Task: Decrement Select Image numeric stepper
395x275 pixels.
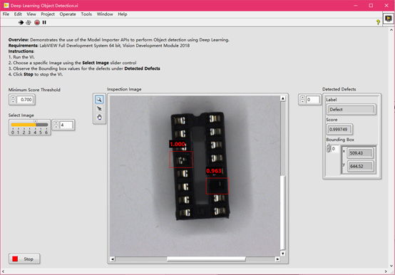Action: pyautogui.click(x=56, y=127)
